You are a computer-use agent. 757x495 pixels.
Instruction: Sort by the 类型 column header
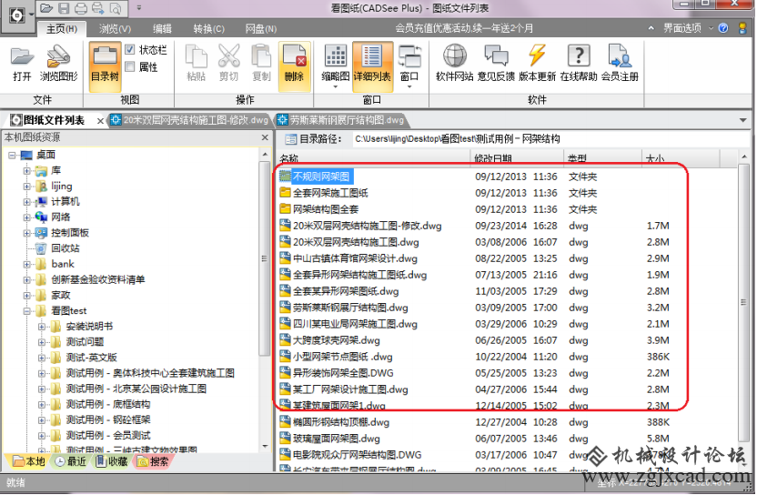[602, 157]
